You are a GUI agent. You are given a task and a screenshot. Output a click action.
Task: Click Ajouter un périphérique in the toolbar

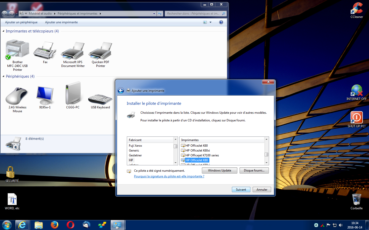tap(21, 22)
